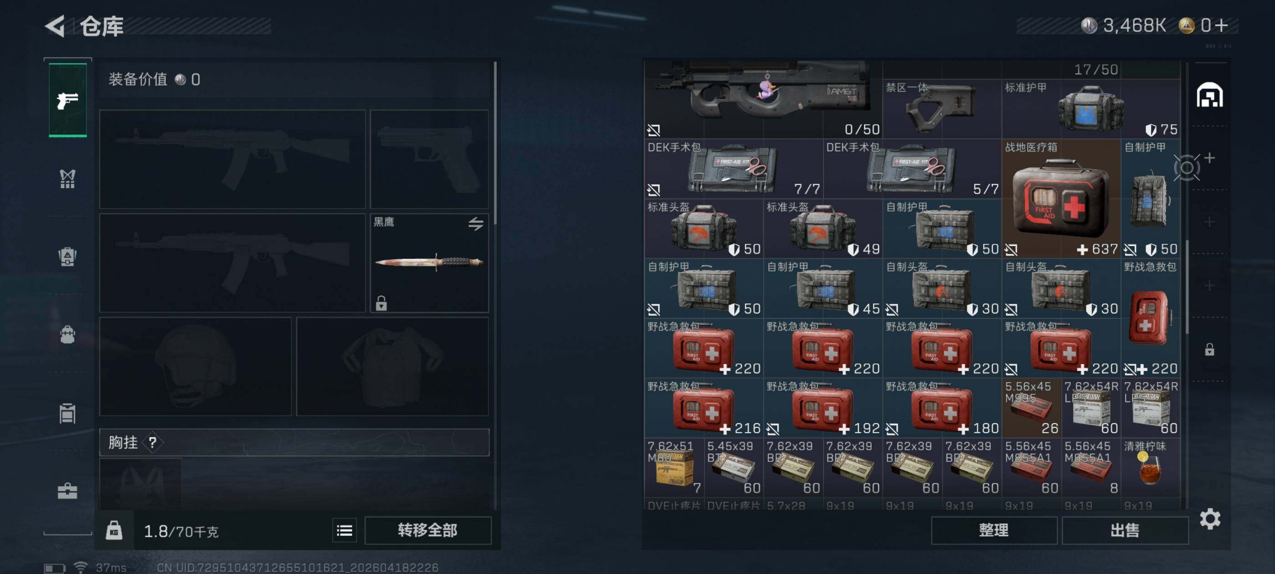The height and width of the screenshot is (574, 1275).
Task: Open the safe-house storage icon at top right
Action: [x=1210, y=95]
